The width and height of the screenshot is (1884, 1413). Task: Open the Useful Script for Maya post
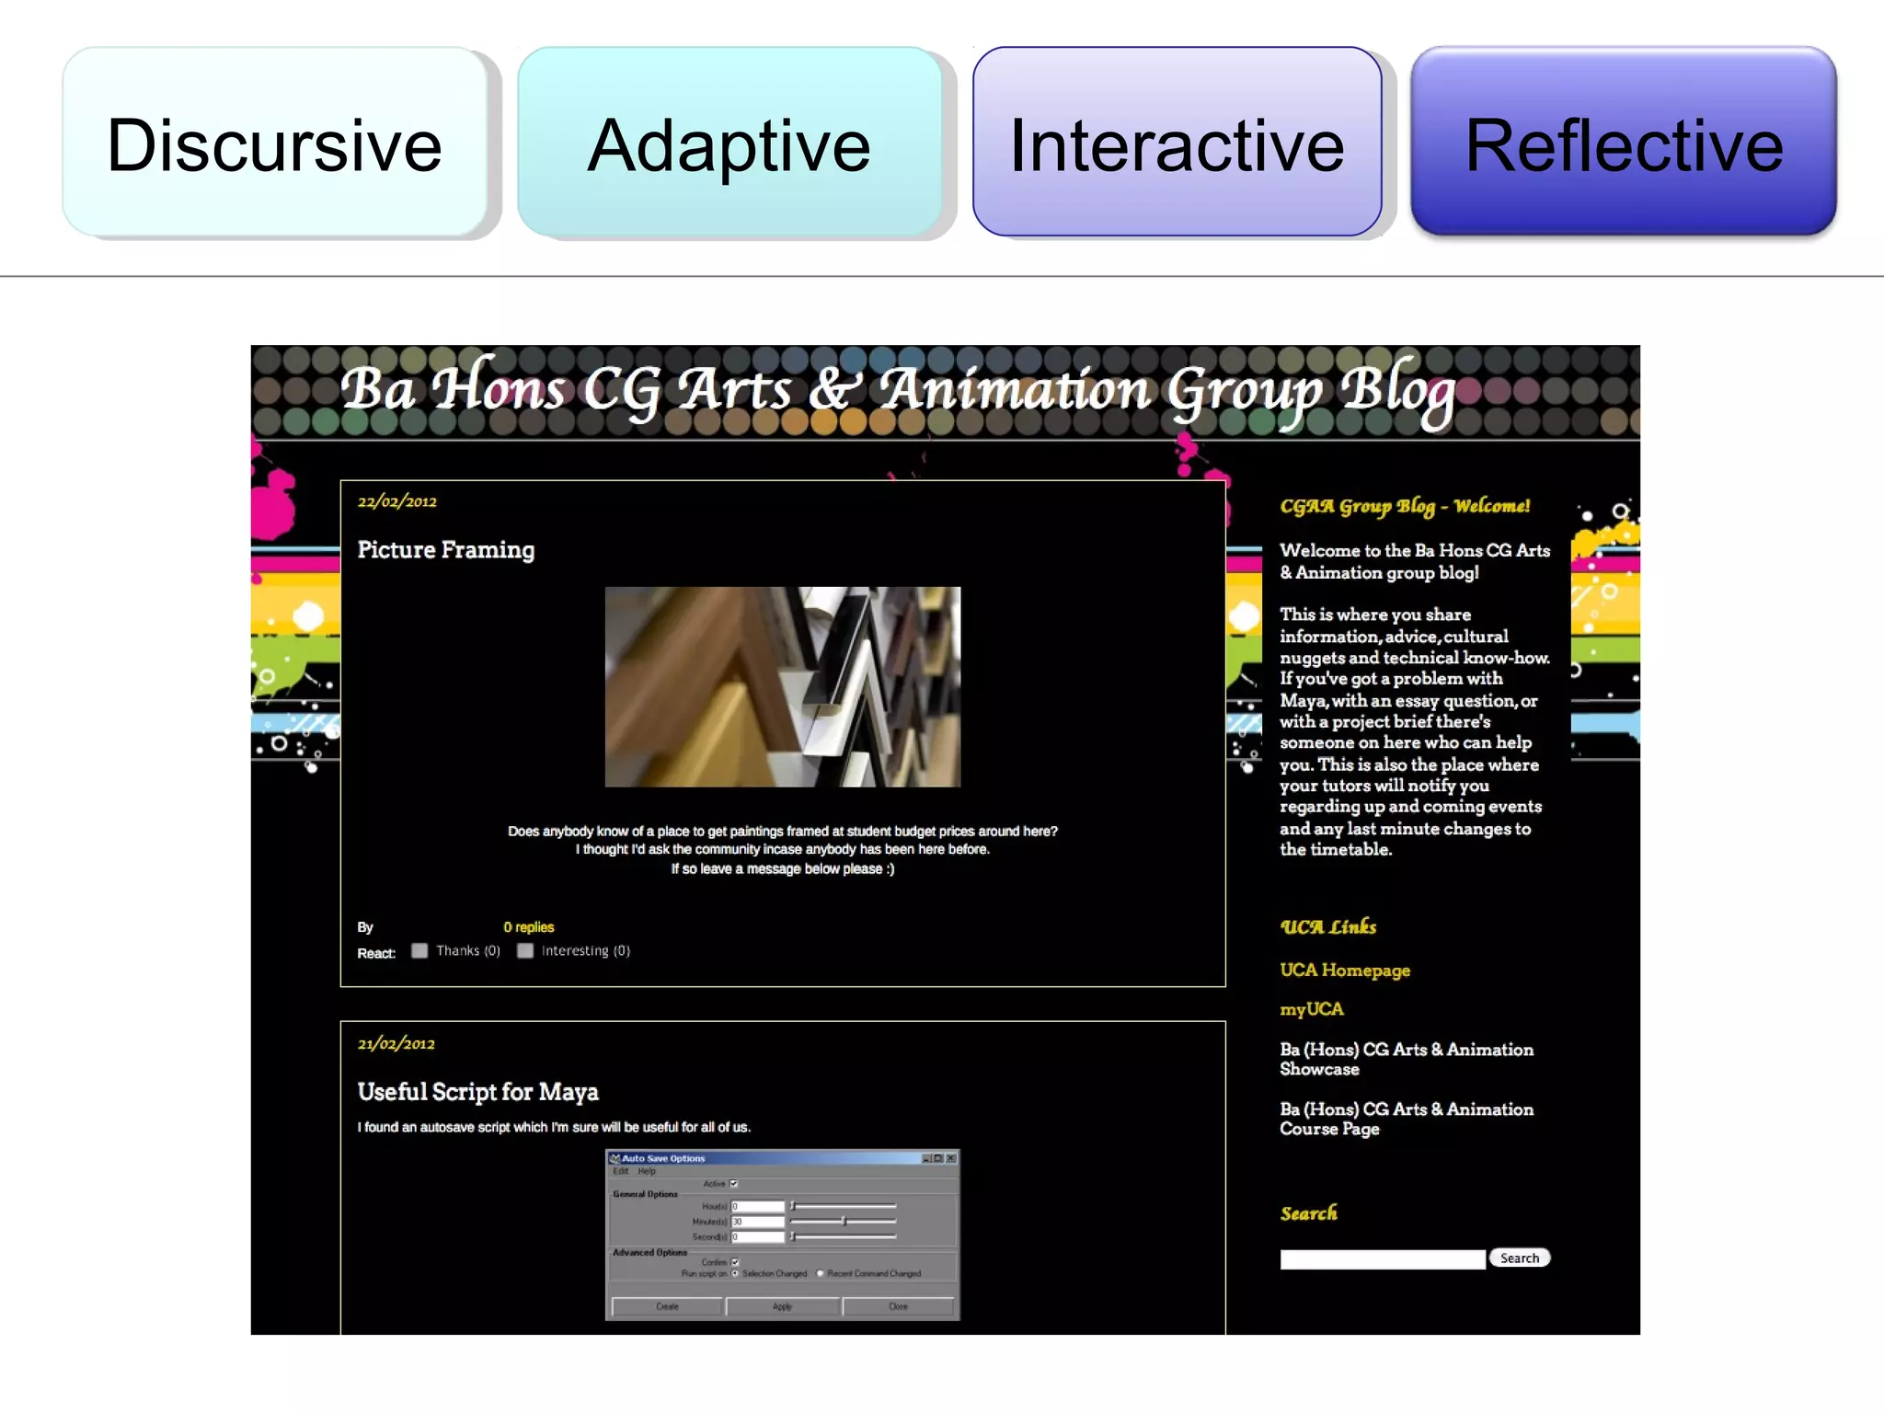478,1092
